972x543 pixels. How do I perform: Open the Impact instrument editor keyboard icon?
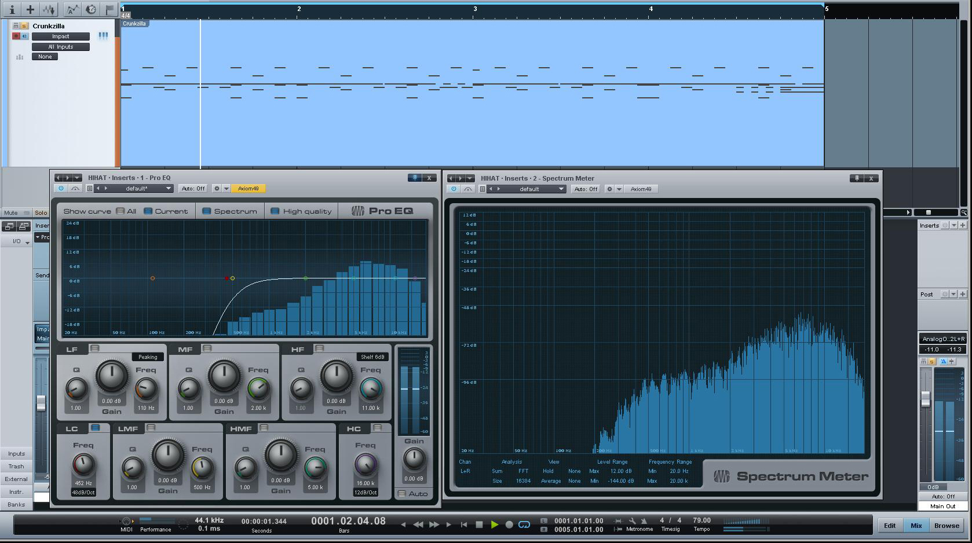pos(103,36)
